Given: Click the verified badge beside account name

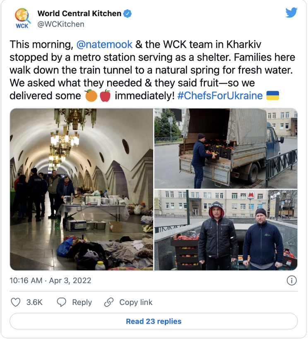Looking at the screenshot, I should [128, 14].
